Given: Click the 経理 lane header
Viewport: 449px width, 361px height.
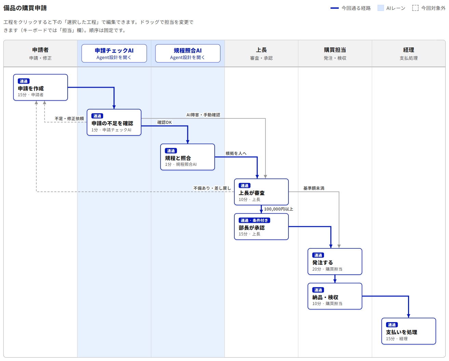Looking at the screenshot, I should [x=409, y=54].
